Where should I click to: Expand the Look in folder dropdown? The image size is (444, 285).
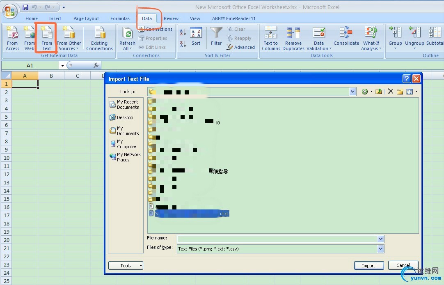[352, 92]
